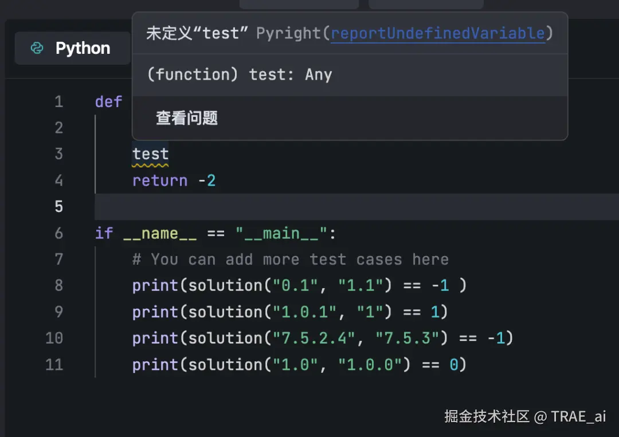Click the '__main__' string on line 6
Viewport: 619px width, 437px height.
click(281, 233)
